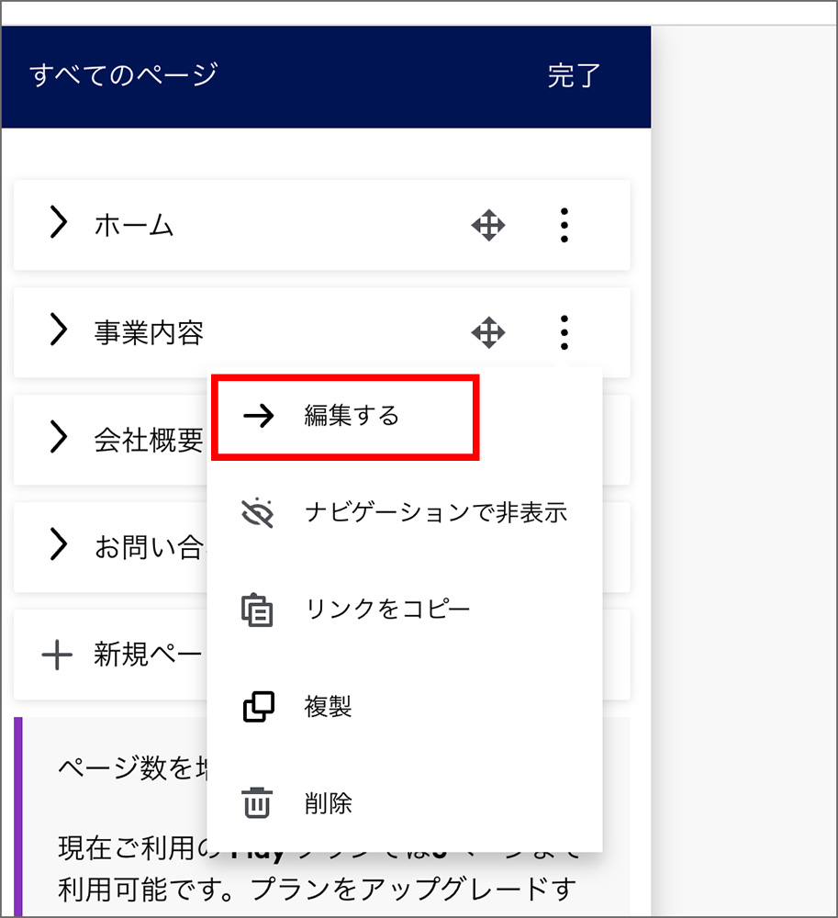Click the trash can icon
Viewport: 838px width, 918px height.
click(257, 802)
